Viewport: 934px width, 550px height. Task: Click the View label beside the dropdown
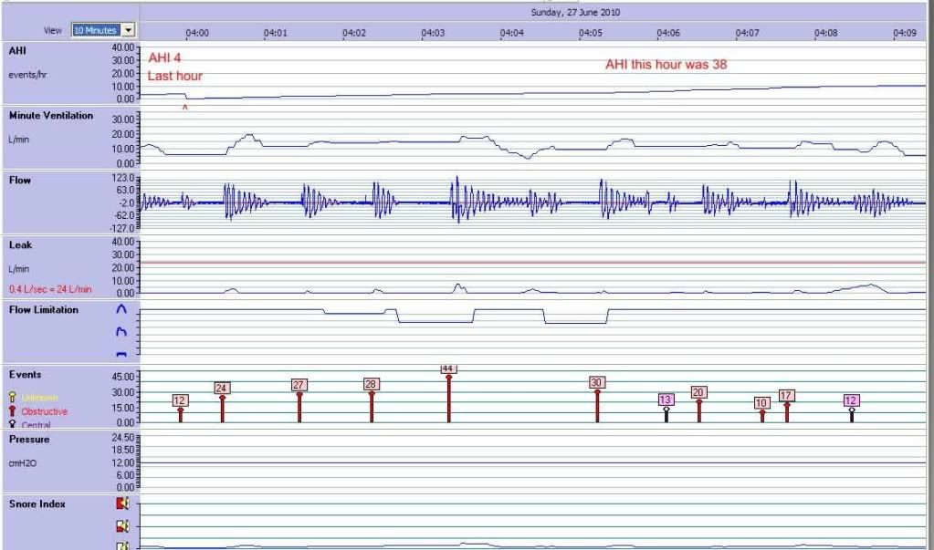pyautogui.click(x=52, y=30)
